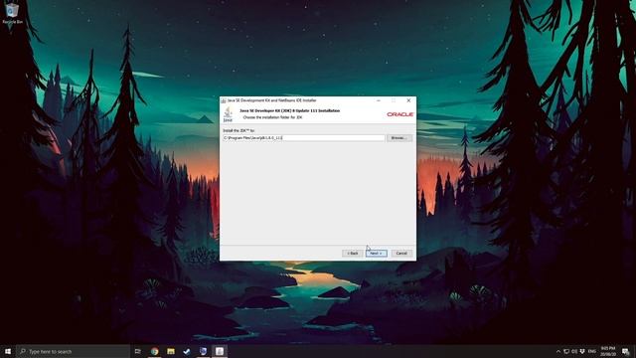Switch to the Java installer taskbar icon

tap(220, 351)
